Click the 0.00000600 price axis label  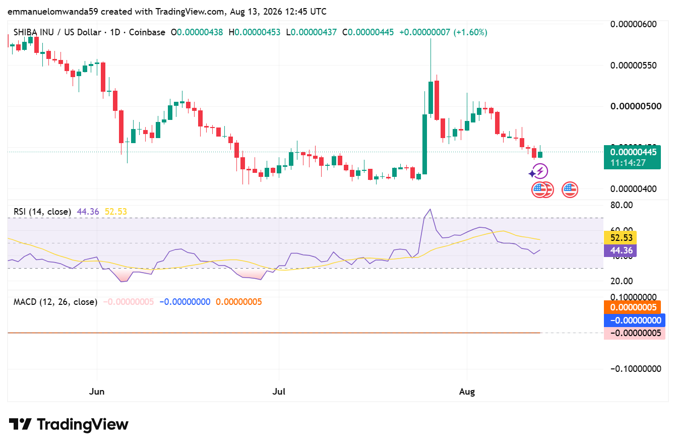click(x=633, y=24)
